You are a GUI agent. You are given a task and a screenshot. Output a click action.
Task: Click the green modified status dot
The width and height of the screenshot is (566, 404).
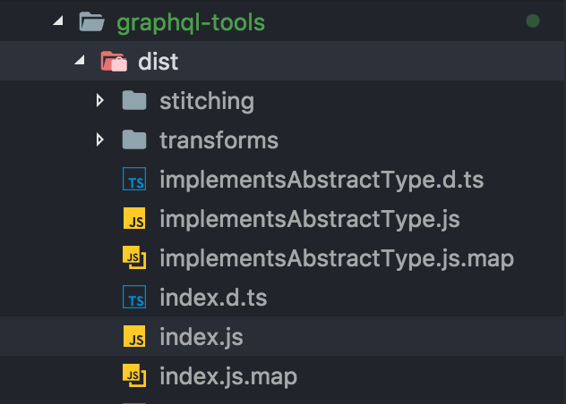(x=533, y=21)
